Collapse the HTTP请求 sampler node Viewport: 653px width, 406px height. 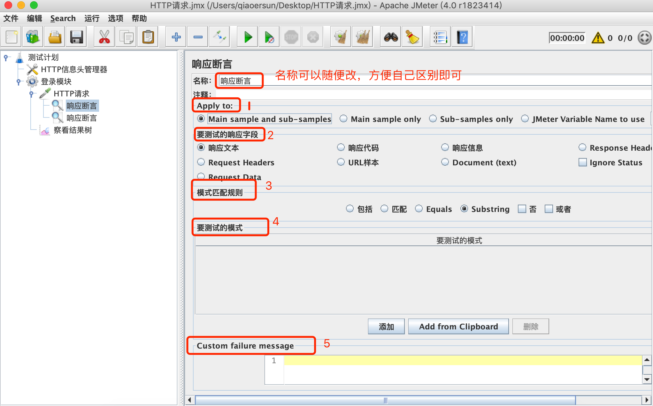click(x=31, y=94)
